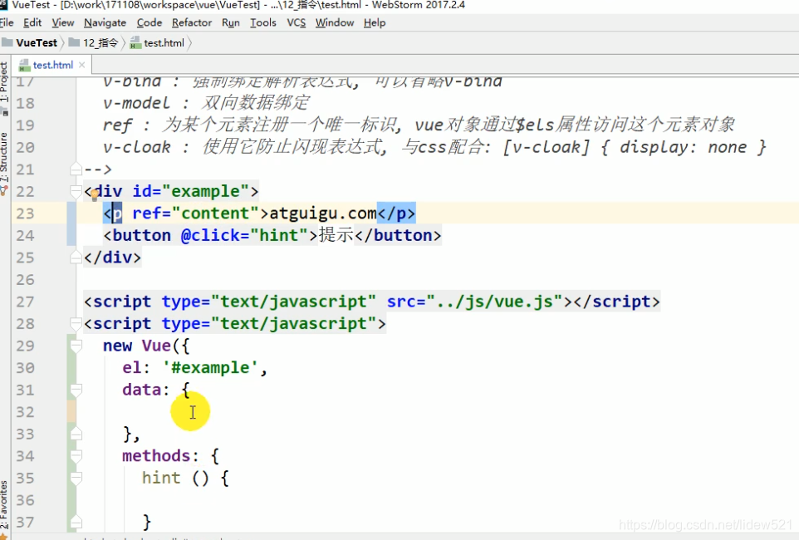Open the Code menu

tap(150, 22)
